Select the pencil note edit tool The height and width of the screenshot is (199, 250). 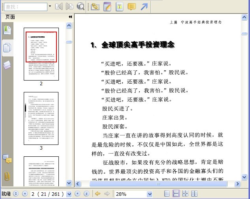point(107,7)
